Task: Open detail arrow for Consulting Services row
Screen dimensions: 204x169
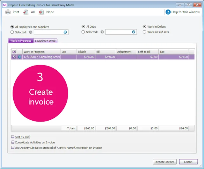Action: click(x=19, y=57)
